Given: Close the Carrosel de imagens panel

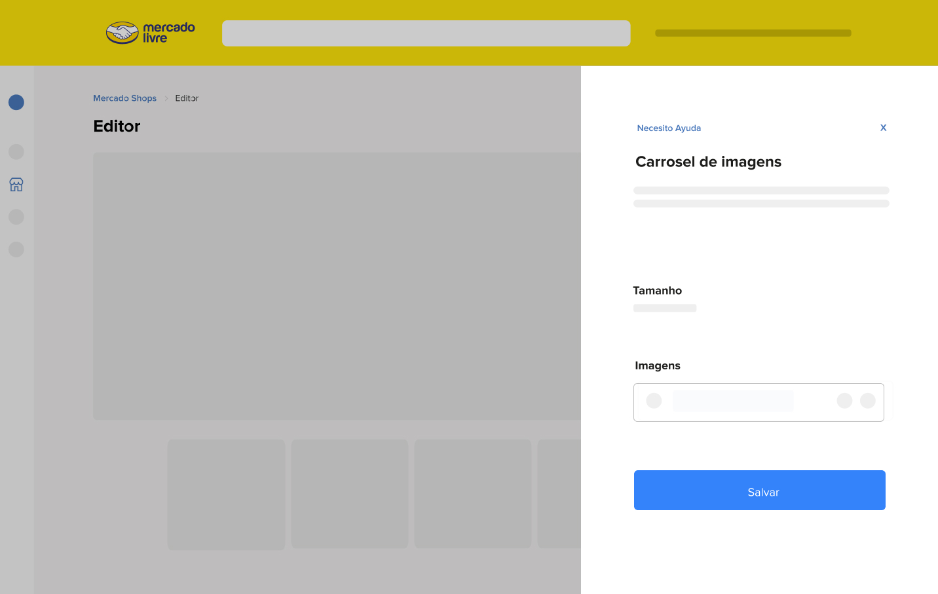Looking at the screenshot, I should (x=883, y=128).
